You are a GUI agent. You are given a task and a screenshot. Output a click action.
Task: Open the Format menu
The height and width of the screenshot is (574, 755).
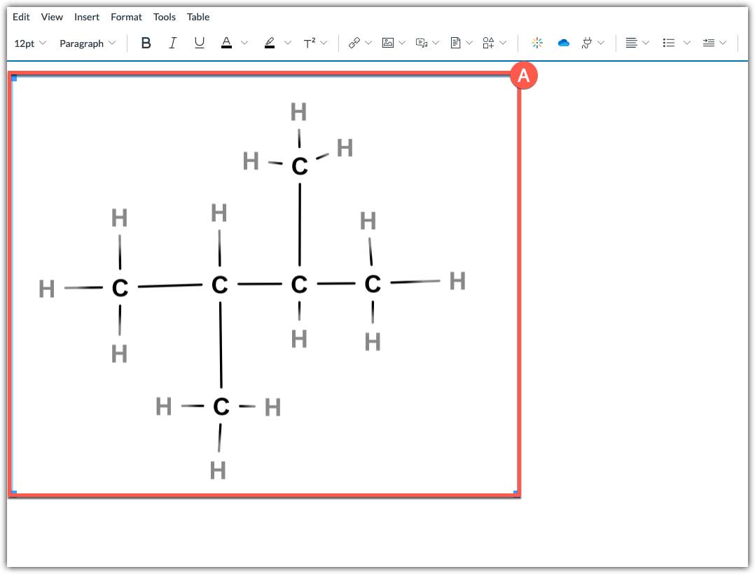126,17
